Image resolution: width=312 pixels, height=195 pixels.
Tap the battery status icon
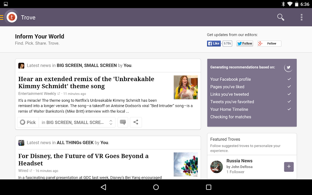296,4
